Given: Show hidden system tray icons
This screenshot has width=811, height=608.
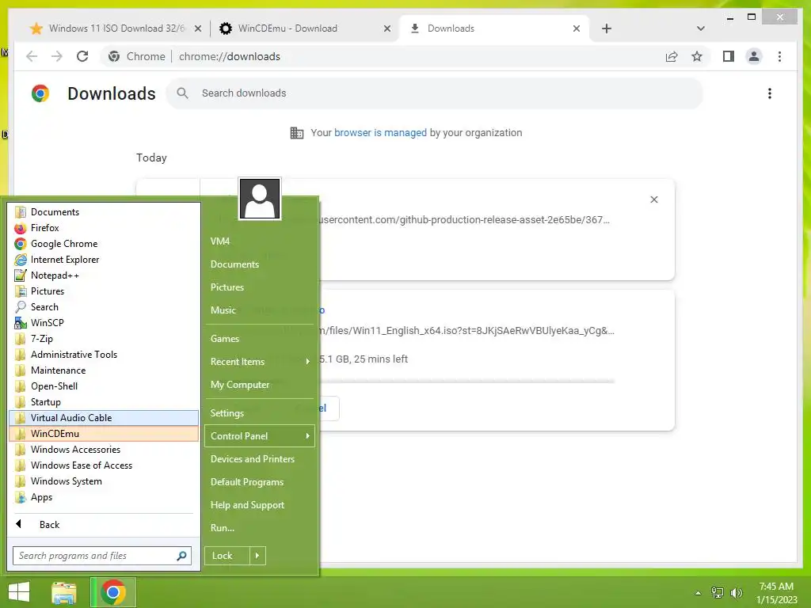Looking at the screenshot, I should (x=699, y=593).
